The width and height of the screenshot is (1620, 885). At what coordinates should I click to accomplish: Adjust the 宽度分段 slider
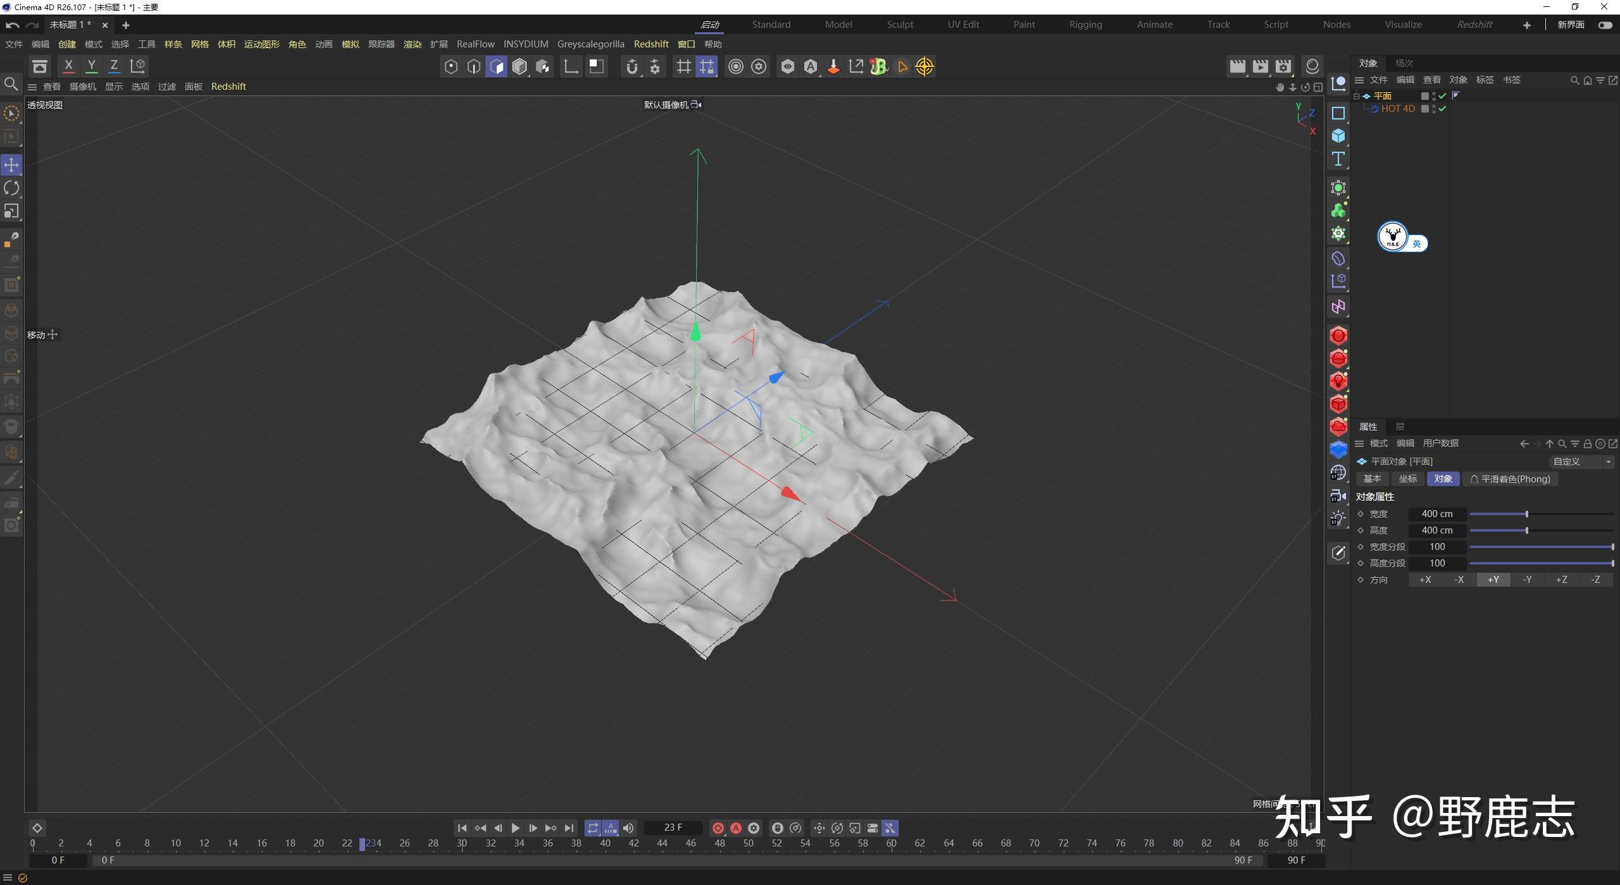1541,546
